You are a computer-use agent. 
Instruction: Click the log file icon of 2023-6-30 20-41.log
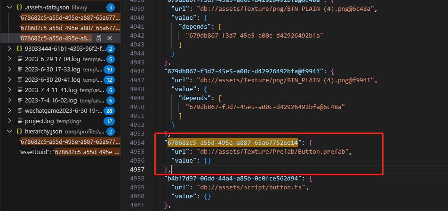tap(20, 79)
